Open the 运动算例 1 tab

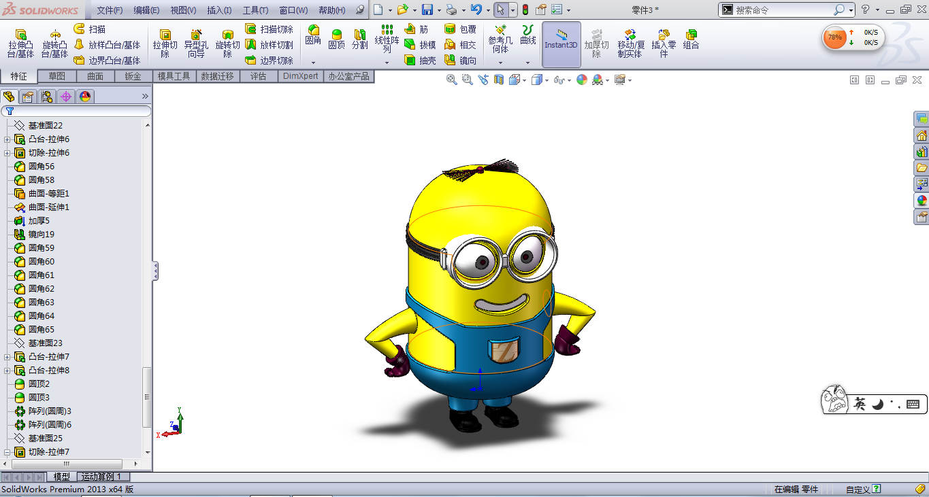pos(101,477)
